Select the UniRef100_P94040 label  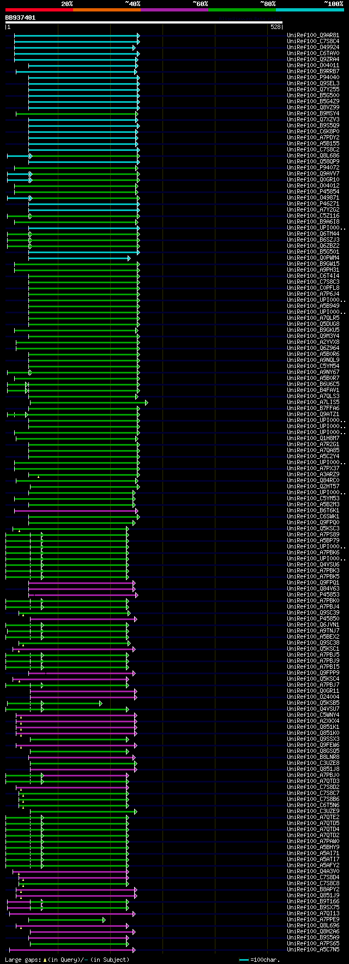point(313,77)
